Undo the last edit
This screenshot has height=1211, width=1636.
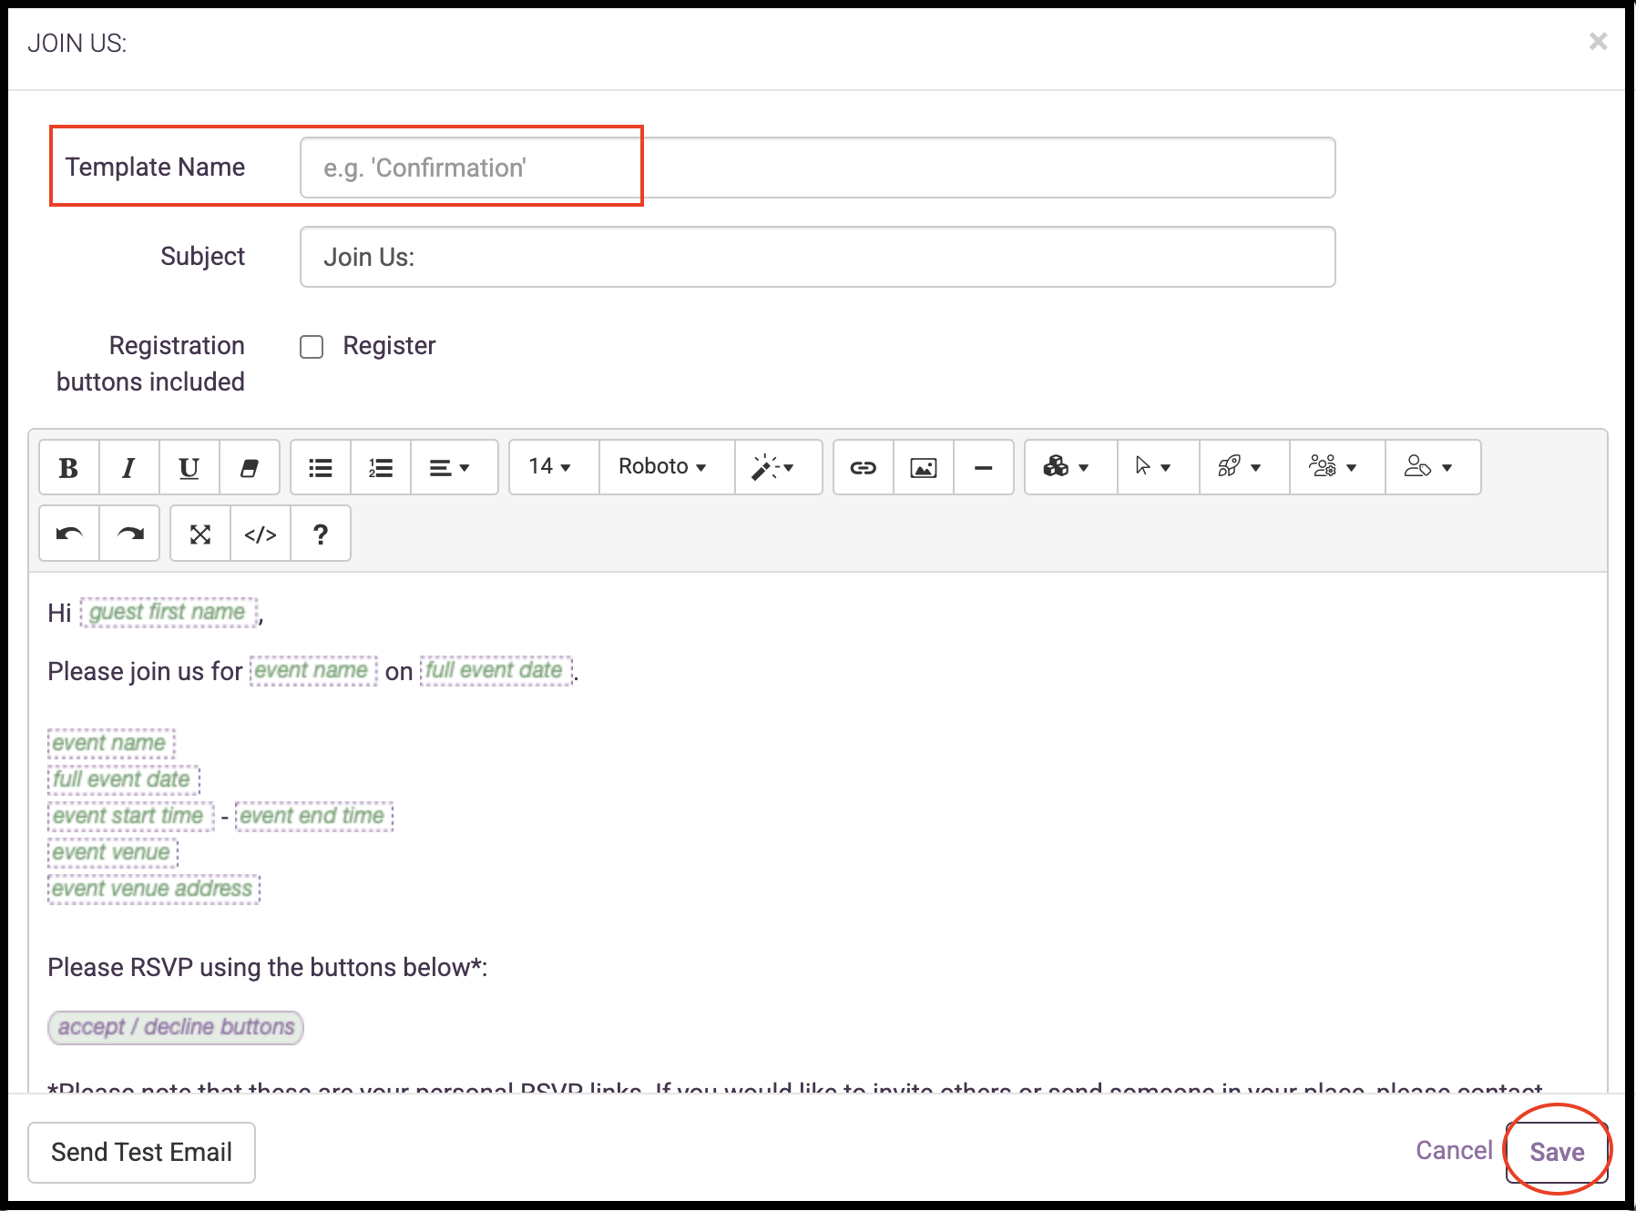(69, 534)
